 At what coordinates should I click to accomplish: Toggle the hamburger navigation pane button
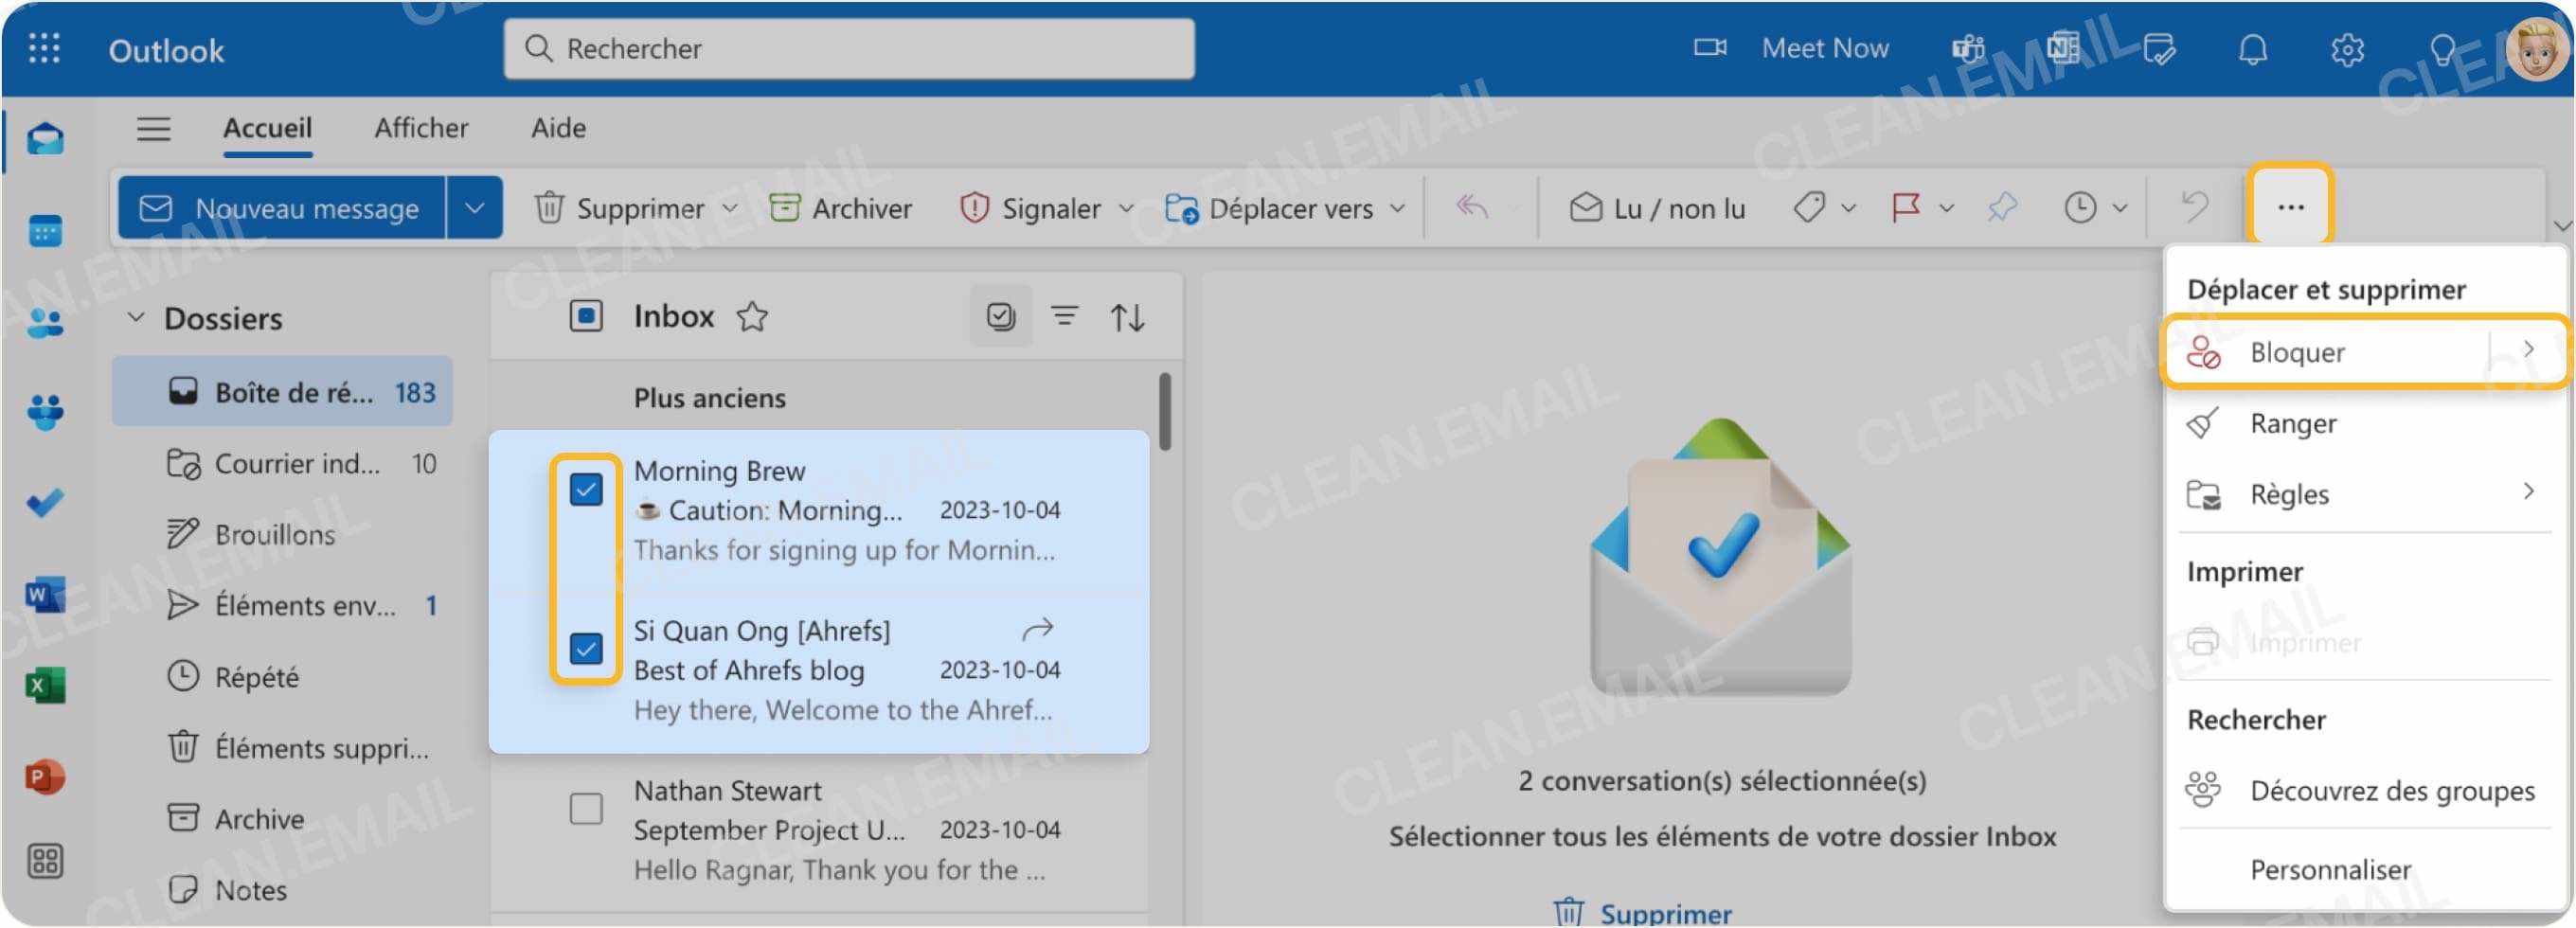point(153,128)
